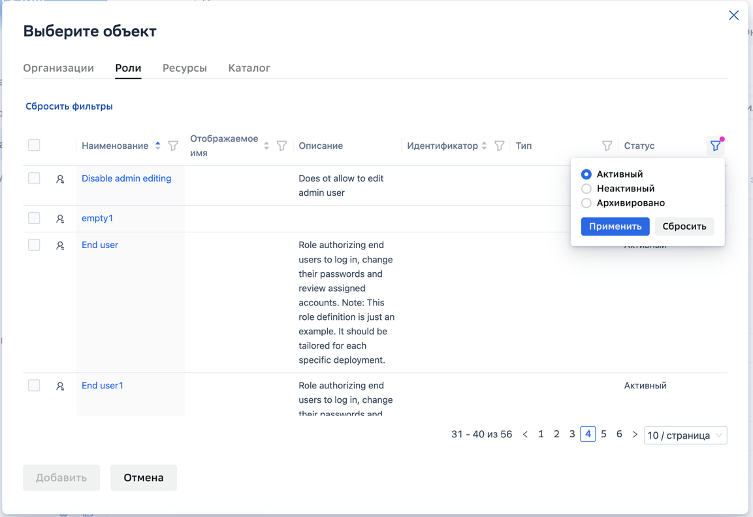Switch to the Роли tab

coord(128,68)
